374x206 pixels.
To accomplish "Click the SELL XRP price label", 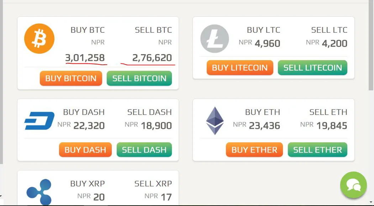I will click(153, 184).
